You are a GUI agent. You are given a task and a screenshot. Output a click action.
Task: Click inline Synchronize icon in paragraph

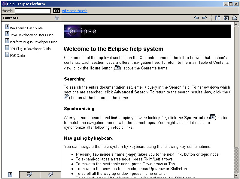click(213, 117)
